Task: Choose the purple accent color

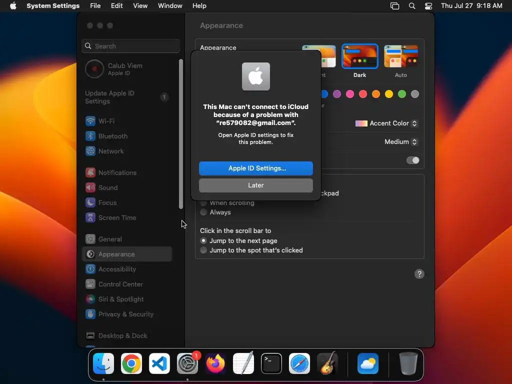Action: (x=337, y=94)
